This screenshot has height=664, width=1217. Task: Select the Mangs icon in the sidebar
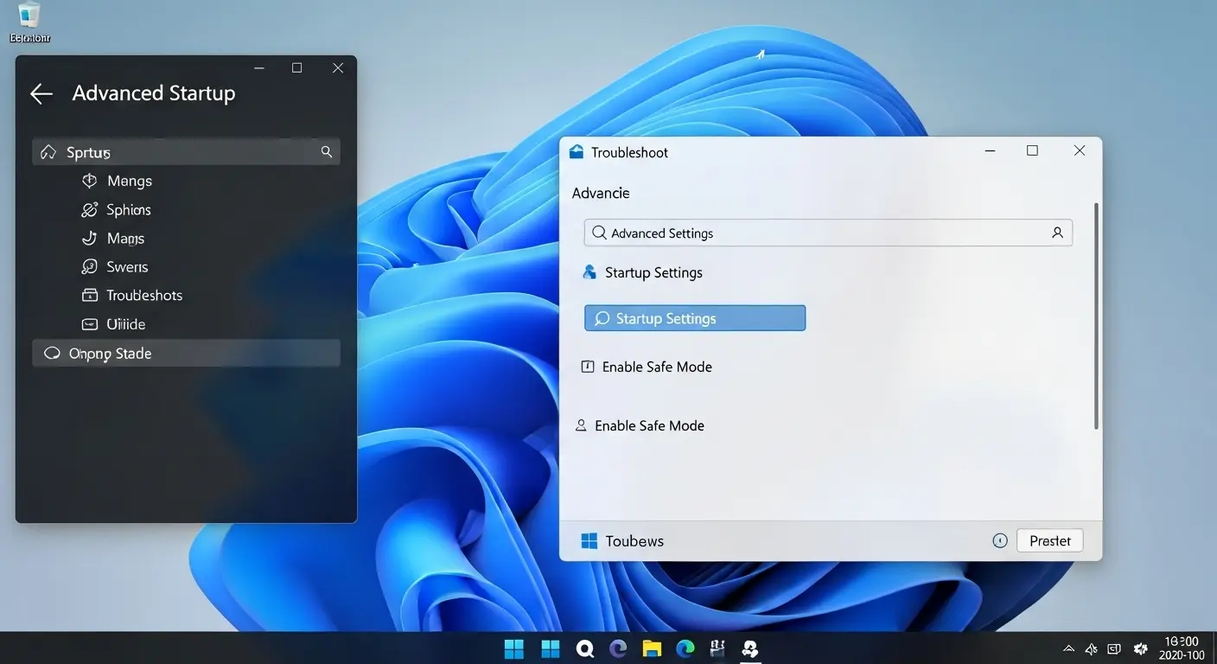click(89, 181)
